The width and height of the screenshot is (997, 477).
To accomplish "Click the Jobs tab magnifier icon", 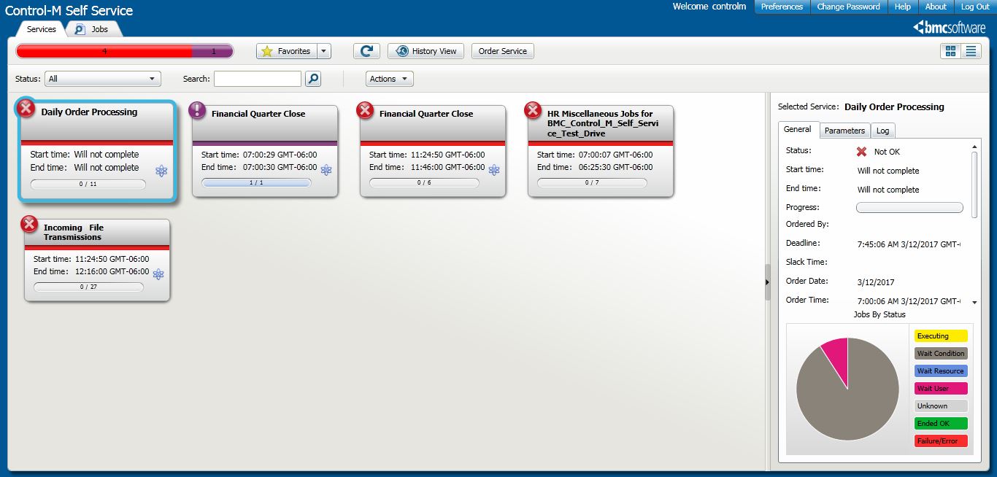I will click(80, 29).
